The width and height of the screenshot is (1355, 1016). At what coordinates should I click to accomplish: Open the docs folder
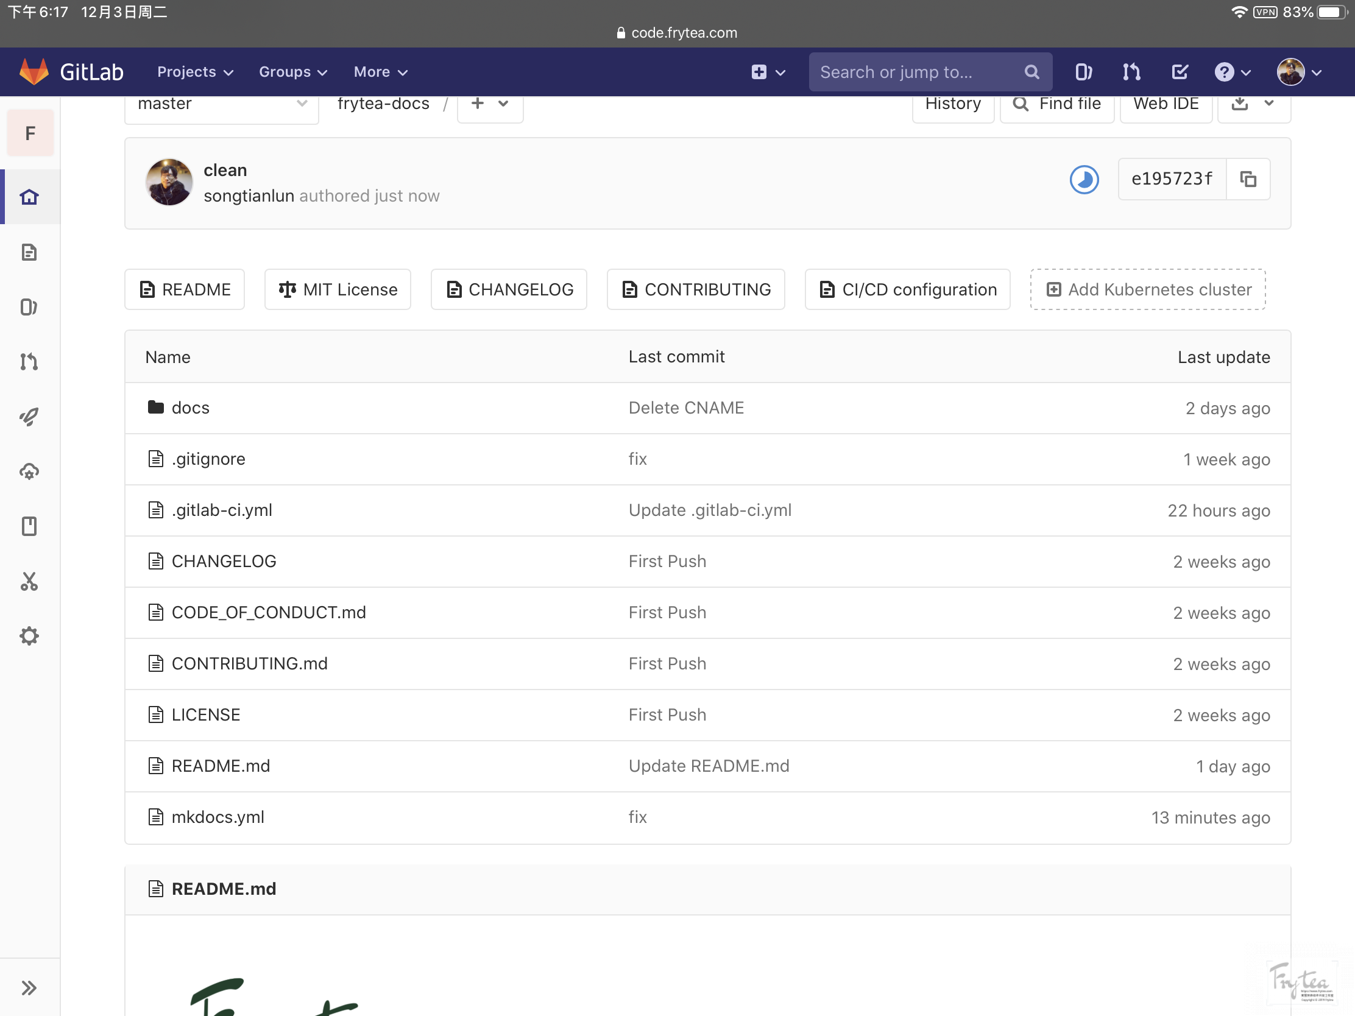tap(190, 408)
